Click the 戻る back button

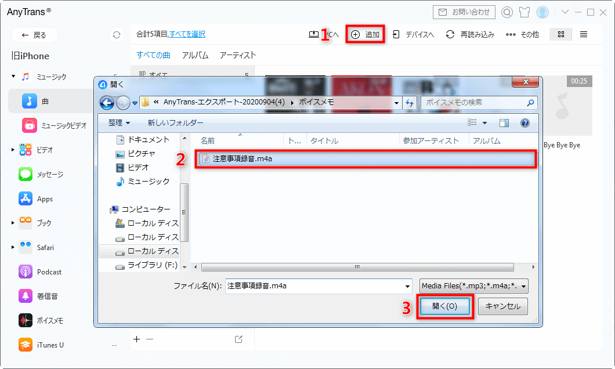click(34, 35)
